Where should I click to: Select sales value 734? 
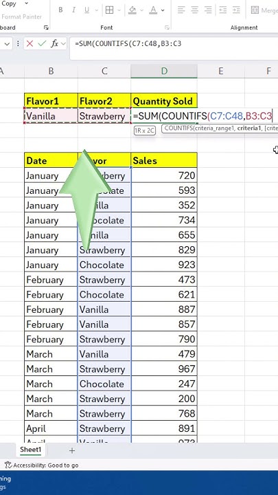click(x=164, y=220)
